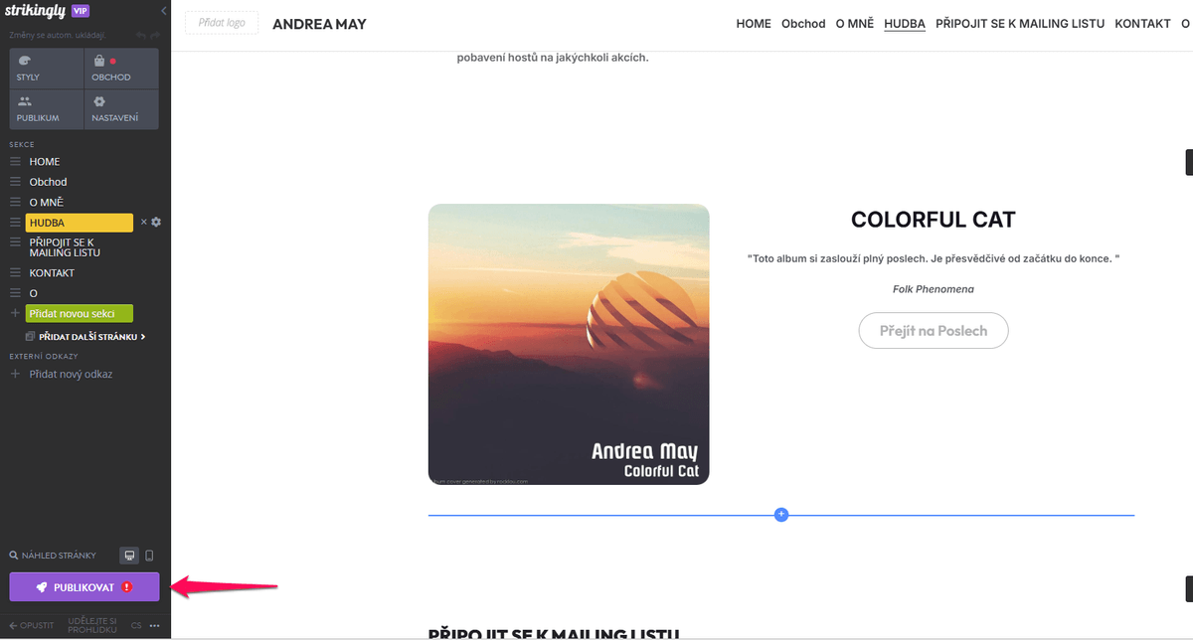Open the Styly panel
This screenshot has width=1193, height=640.
click(45, 69)
